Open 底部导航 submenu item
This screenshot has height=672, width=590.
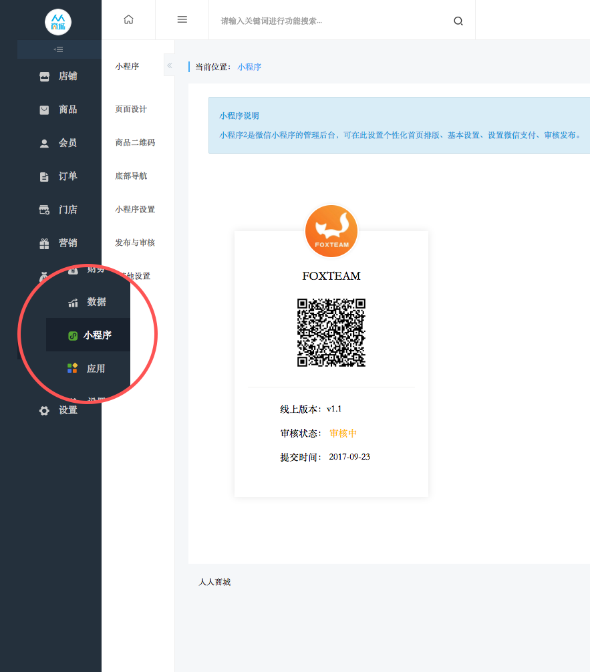(x=131, y=176)
